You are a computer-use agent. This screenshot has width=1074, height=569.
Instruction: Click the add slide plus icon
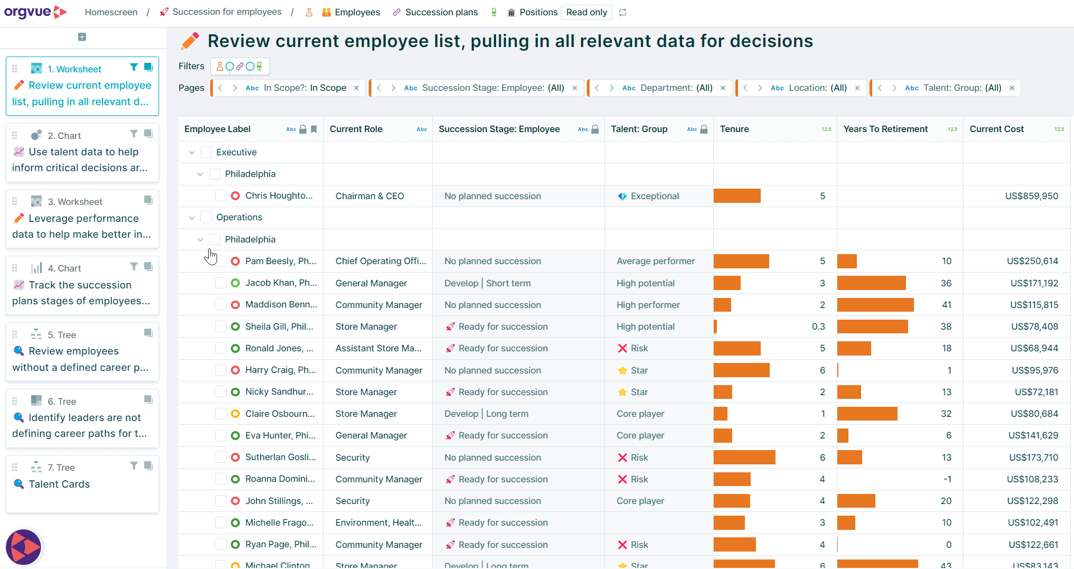82,37
